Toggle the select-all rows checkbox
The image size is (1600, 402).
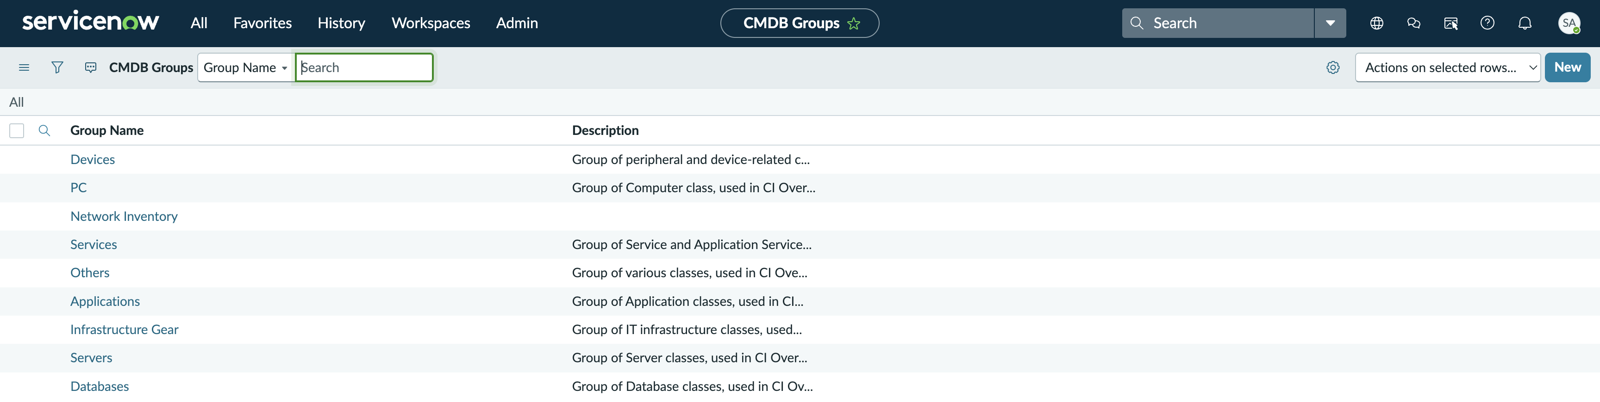click(17, 131)
